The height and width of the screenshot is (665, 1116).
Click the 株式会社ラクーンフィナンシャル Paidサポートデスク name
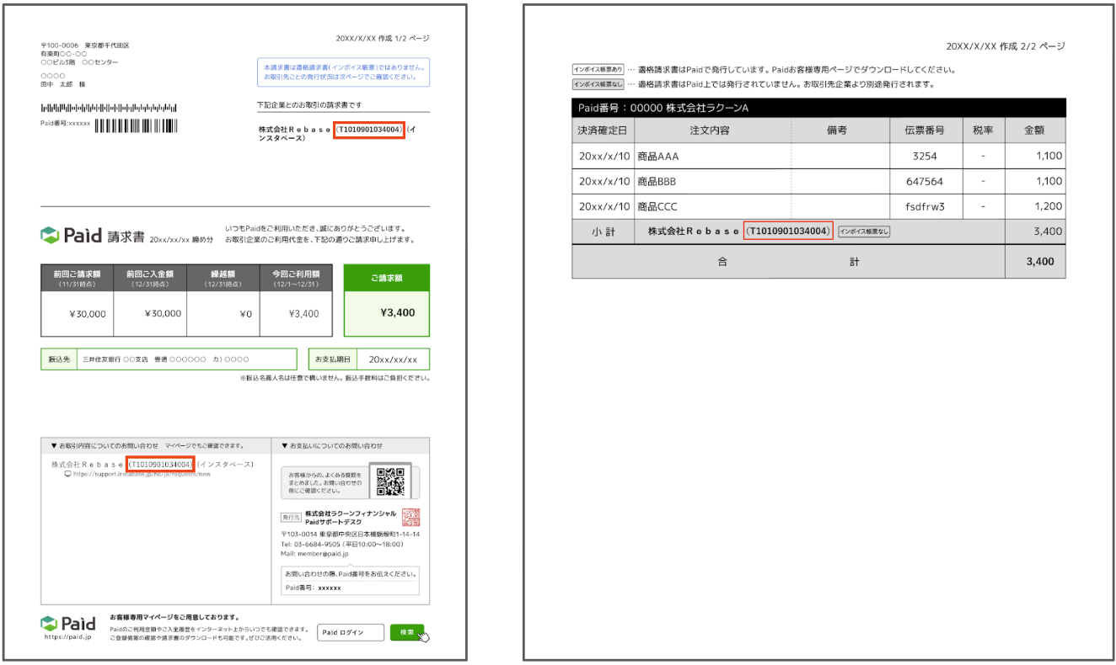tap(351, 518)
